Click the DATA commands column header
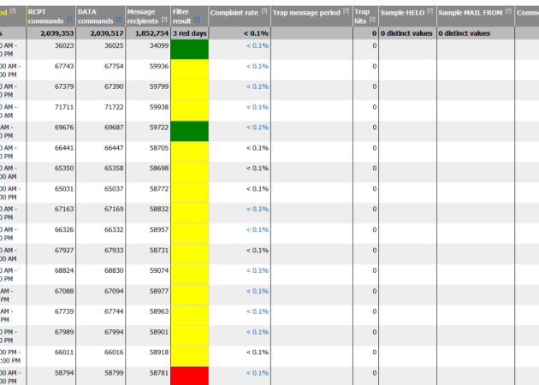The width and height of the screenshot is (539, 385). pos(100,16)
